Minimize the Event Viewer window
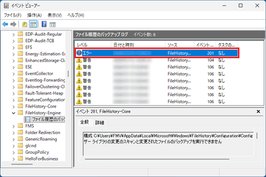Image resolution: width=266 pixels, height=177 pixels. coord(224,6)
